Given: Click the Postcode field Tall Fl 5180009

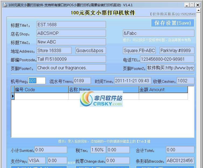Looking at the screenshot, I should coord(71,59).
